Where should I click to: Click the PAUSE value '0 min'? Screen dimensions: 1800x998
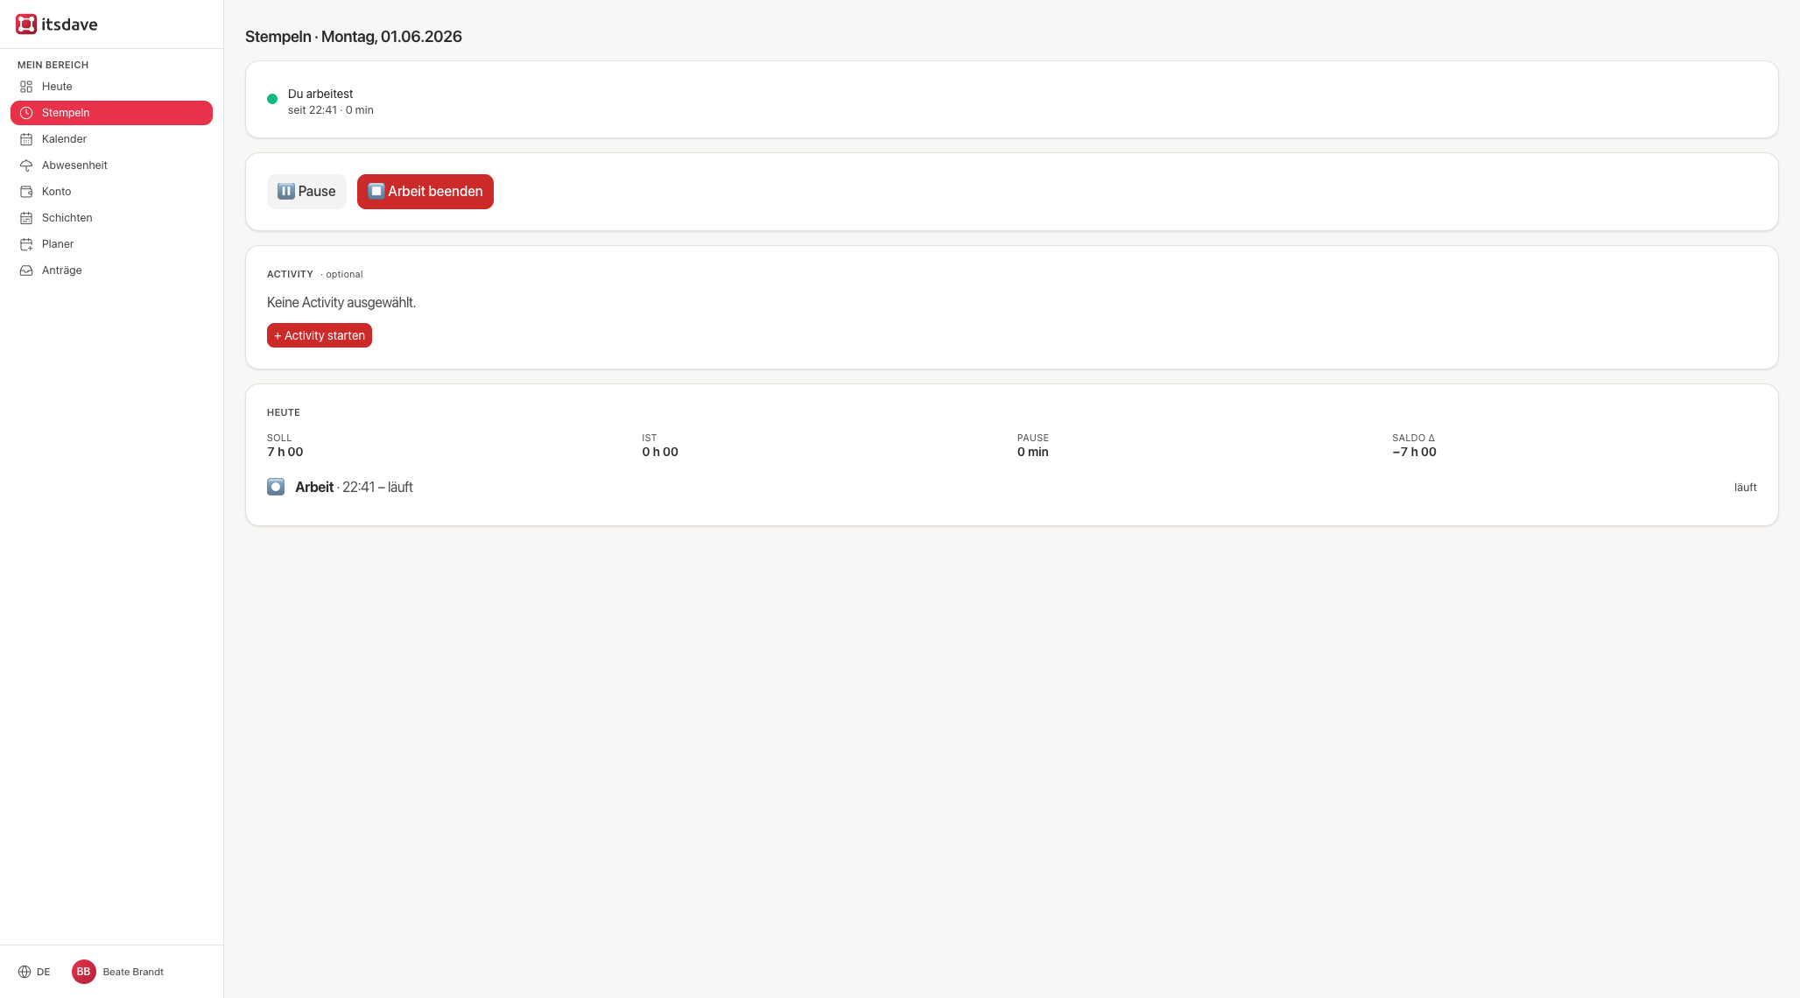[1033, 452]
